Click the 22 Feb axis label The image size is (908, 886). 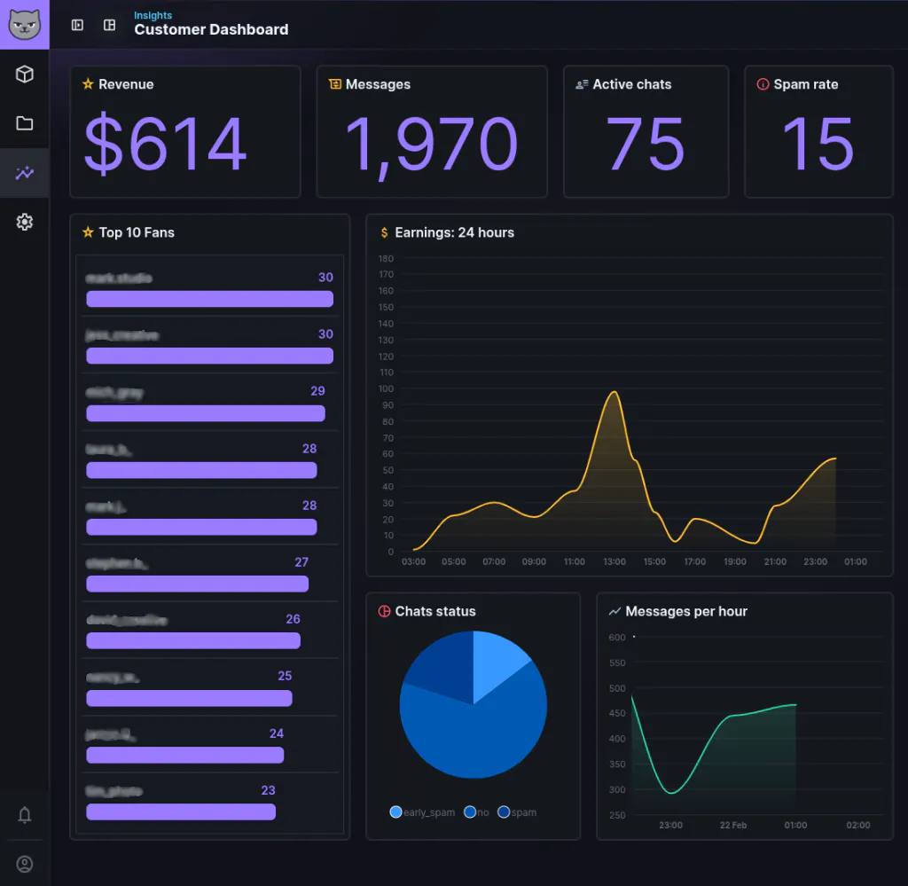733,825
